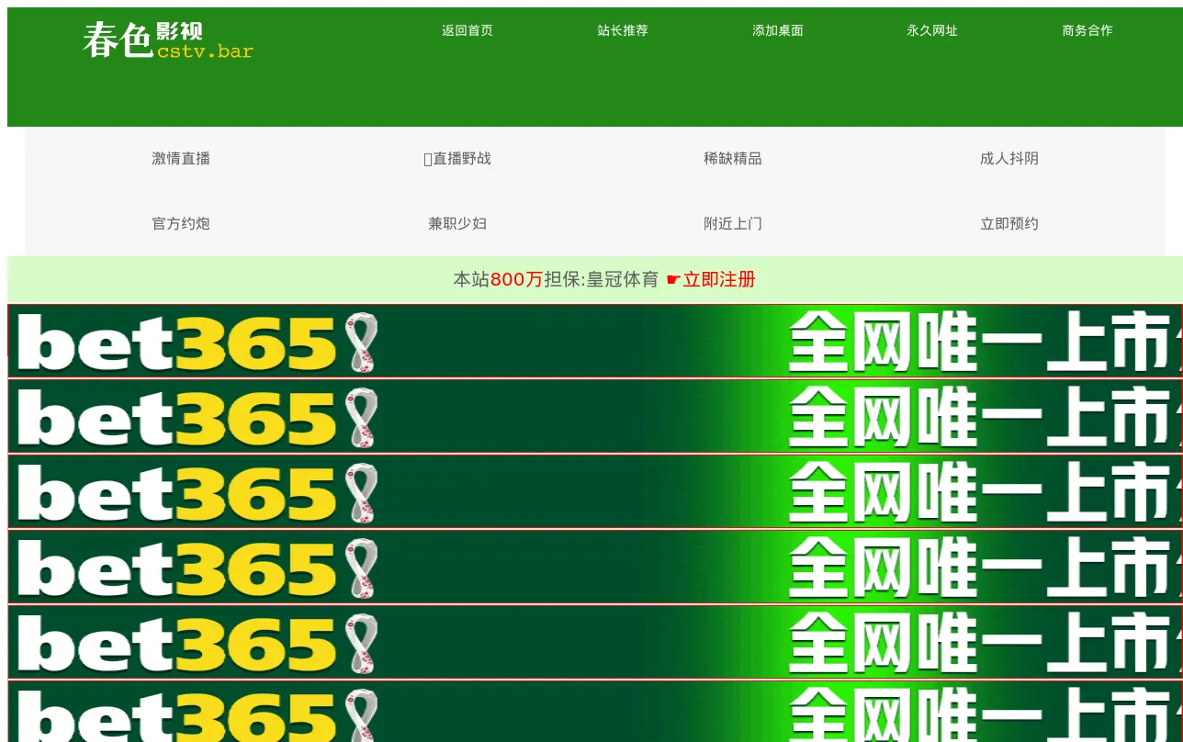Open the 商务合作 nav item
Viewport: 1183px width, 742px height.
(x=1087, y=30)
